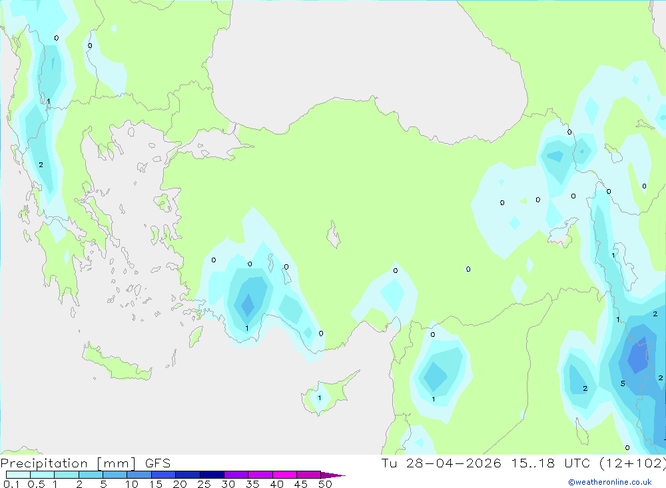Click the "GFS" model label
This screenshot has height=488, width=666.
(158, 463)
